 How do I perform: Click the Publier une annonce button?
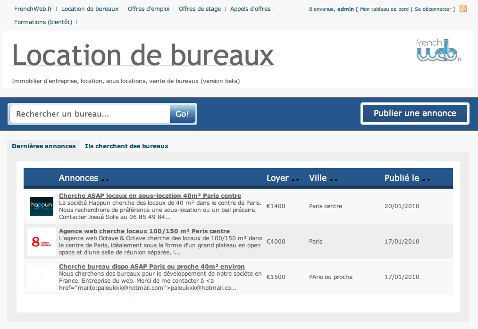(x=415, y=113)
